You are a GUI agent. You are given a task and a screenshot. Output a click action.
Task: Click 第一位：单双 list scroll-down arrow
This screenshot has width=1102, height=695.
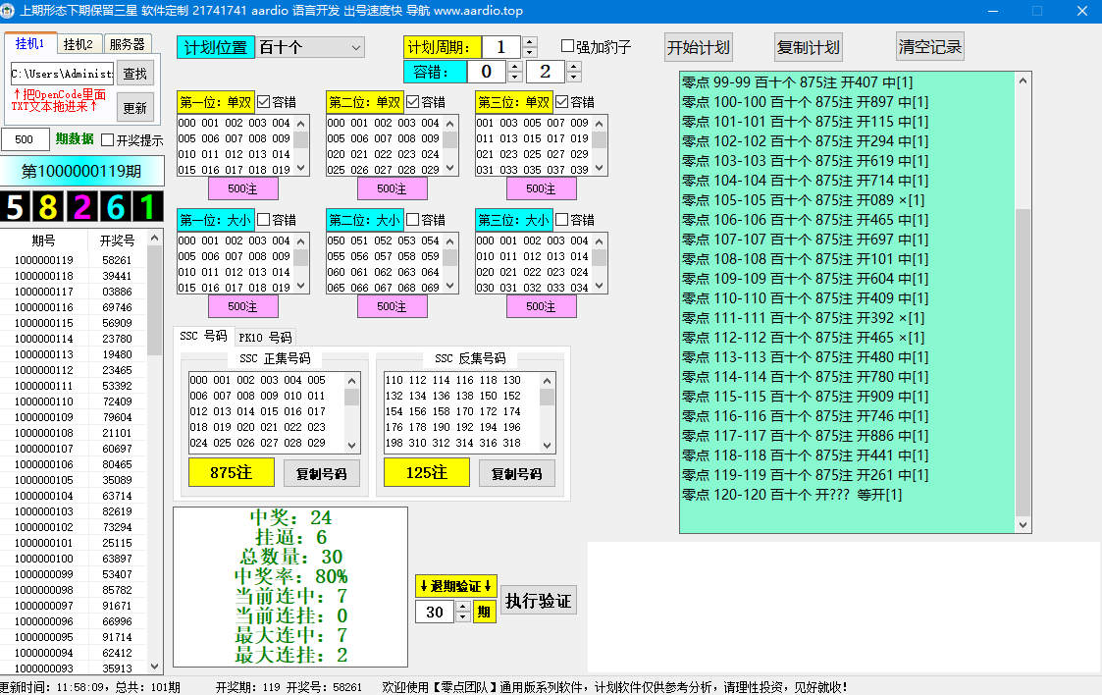(x=301, y=168)
